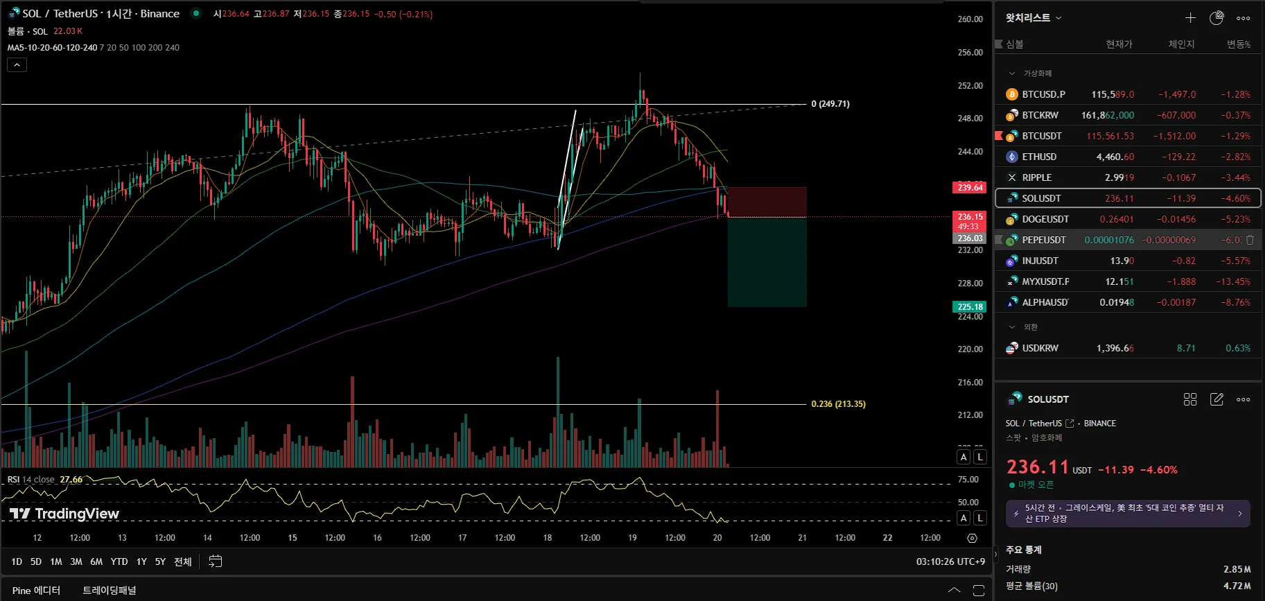Toggle the flag on PEPEUSDT row
Screen dimensions: 1265x601
point(999,240)
